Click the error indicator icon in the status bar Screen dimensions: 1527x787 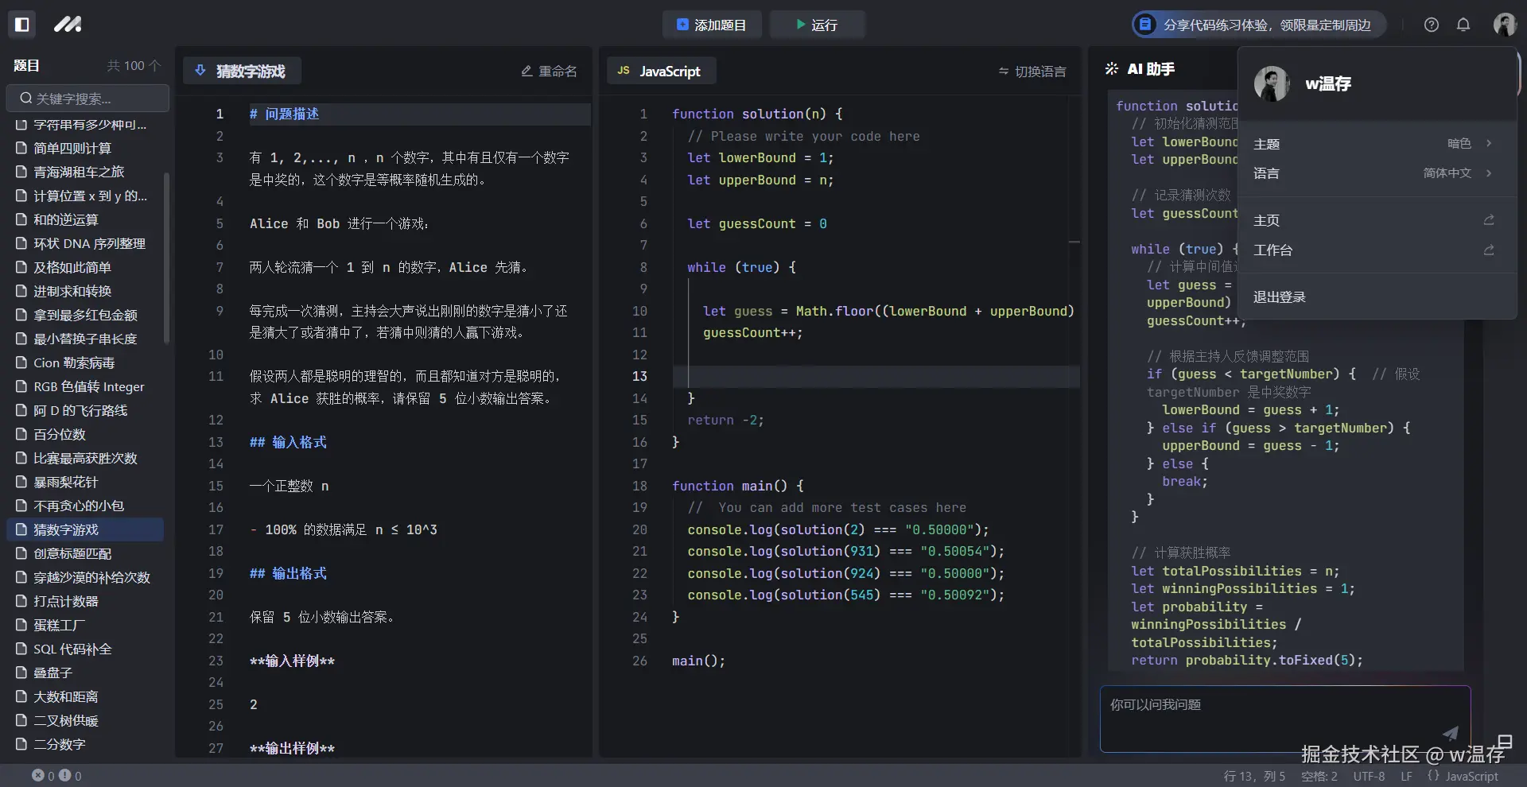click(x=38, y=776)
